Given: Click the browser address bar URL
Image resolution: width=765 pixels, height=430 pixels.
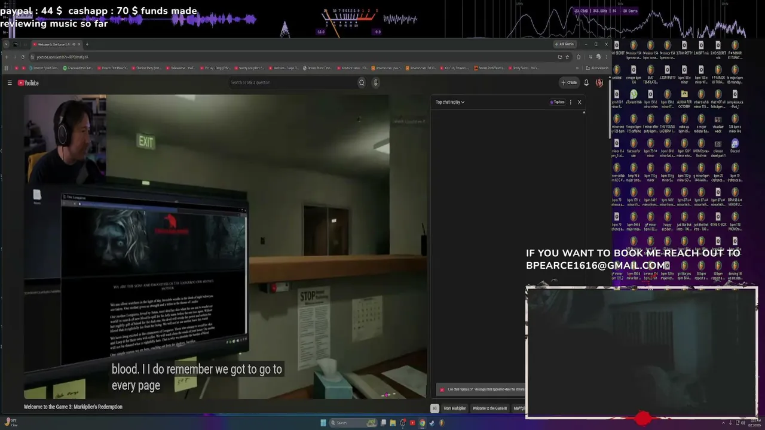Looking at the screenshot, I should [x=62, y=57].
